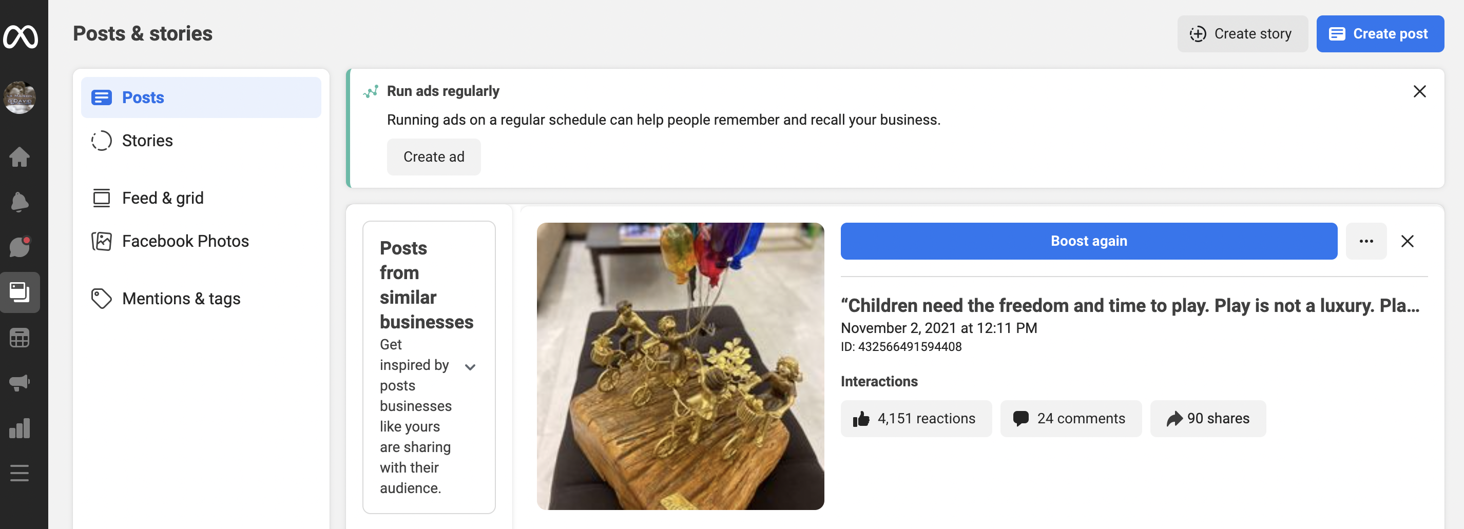Open the All tools hamburger menu
Viewport: 1464px width, 529px height.
coord(20,473)
